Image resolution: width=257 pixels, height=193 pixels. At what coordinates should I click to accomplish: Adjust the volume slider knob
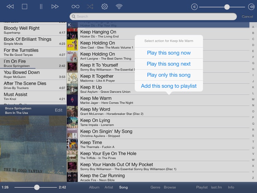click(227, 7)
